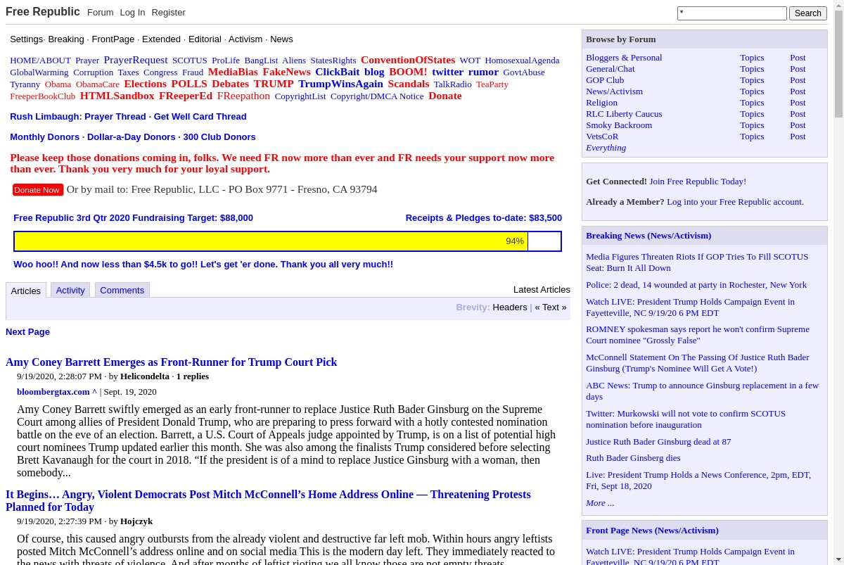Viewport: 844px width, 565px height.
Task: Select the Activism menu item
Action: point(245,39)
